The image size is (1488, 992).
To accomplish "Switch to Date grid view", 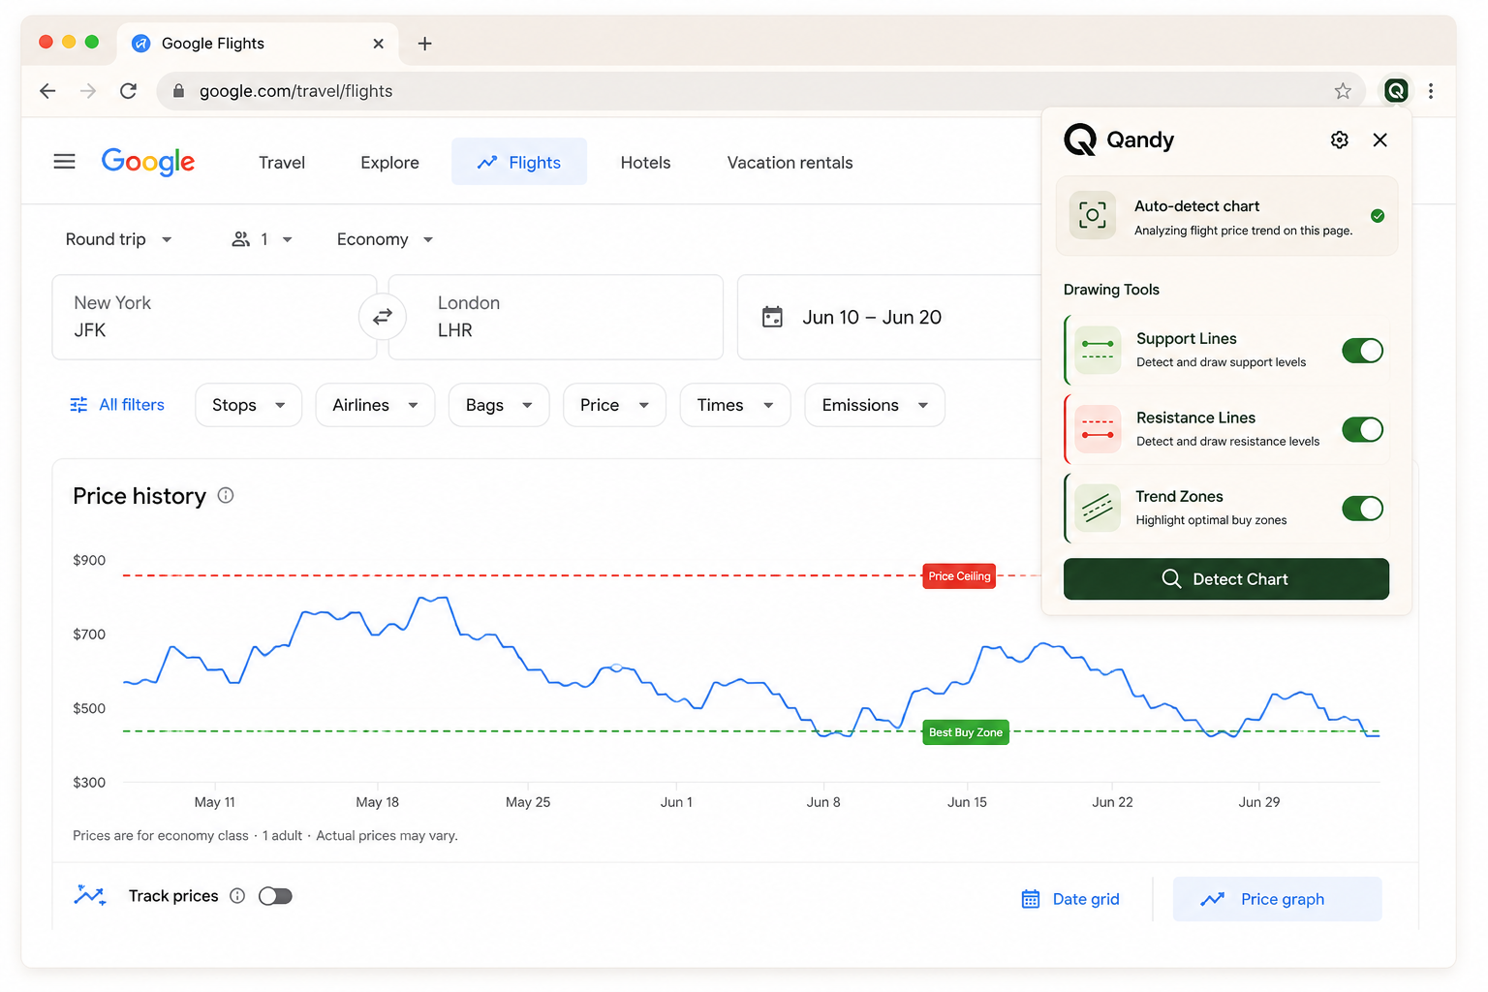I will point(1070,899).
